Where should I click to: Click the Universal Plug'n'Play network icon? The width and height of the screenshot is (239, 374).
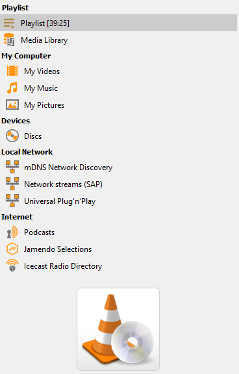click(x=12, y=201)
